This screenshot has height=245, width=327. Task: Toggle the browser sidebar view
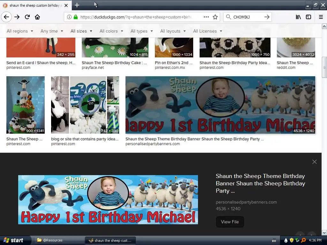click(308, 17)
